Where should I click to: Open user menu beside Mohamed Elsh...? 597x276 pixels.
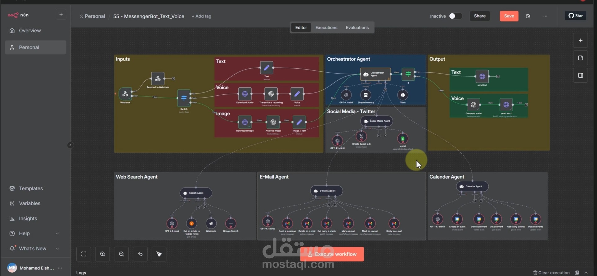pos(60,268)
